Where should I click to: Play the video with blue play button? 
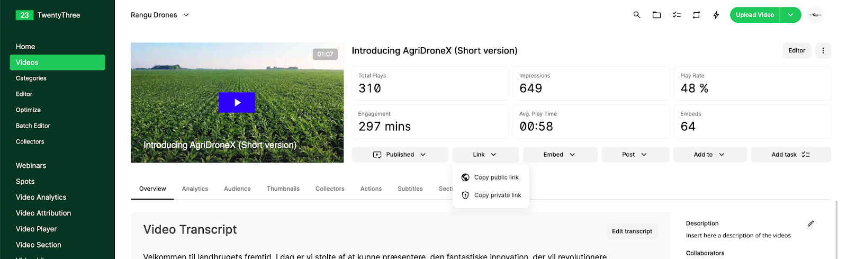point(237,103)
